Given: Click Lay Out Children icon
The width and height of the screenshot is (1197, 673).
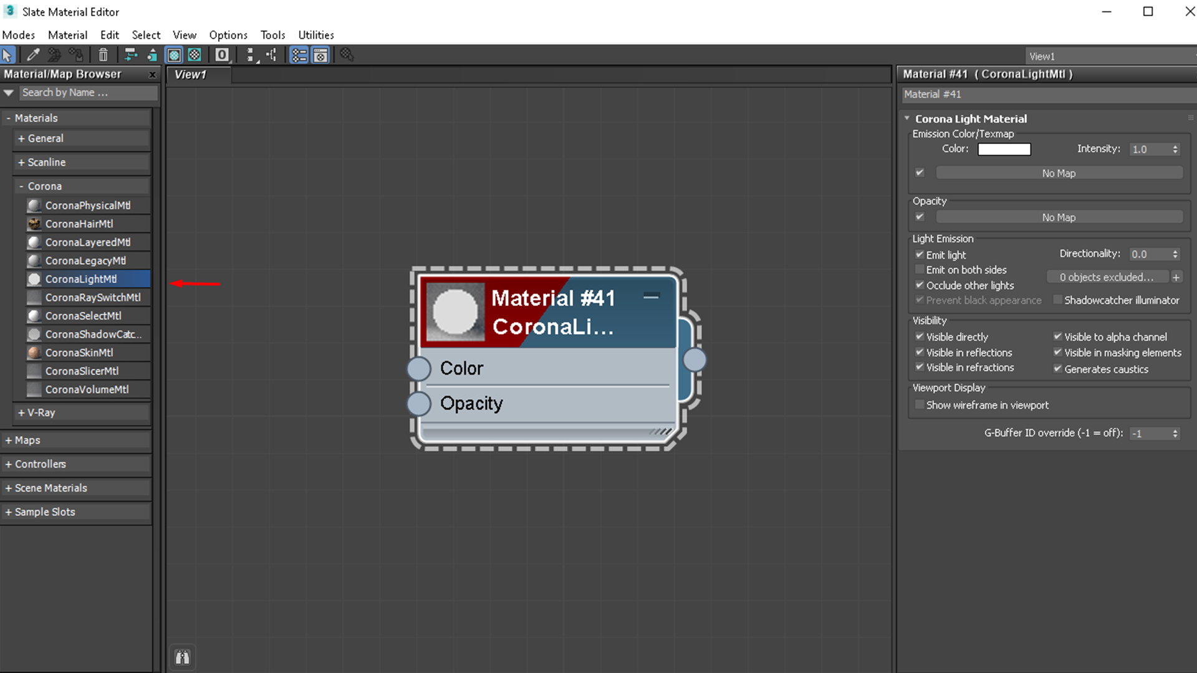Looking at the screenshot, I should [272, 55].
